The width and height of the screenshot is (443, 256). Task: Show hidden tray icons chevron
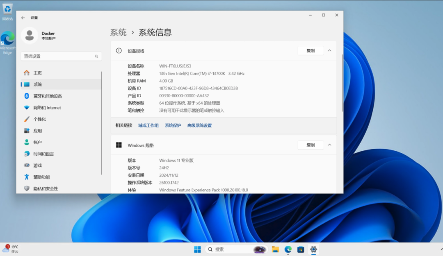tap(441, 249)
